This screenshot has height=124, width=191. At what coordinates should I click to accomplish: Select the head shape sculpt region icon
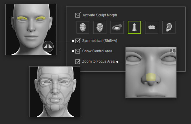click(83, 27)
